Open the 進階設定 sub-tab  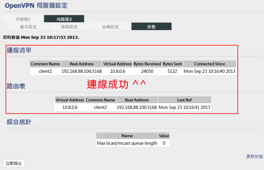[69, 26]
